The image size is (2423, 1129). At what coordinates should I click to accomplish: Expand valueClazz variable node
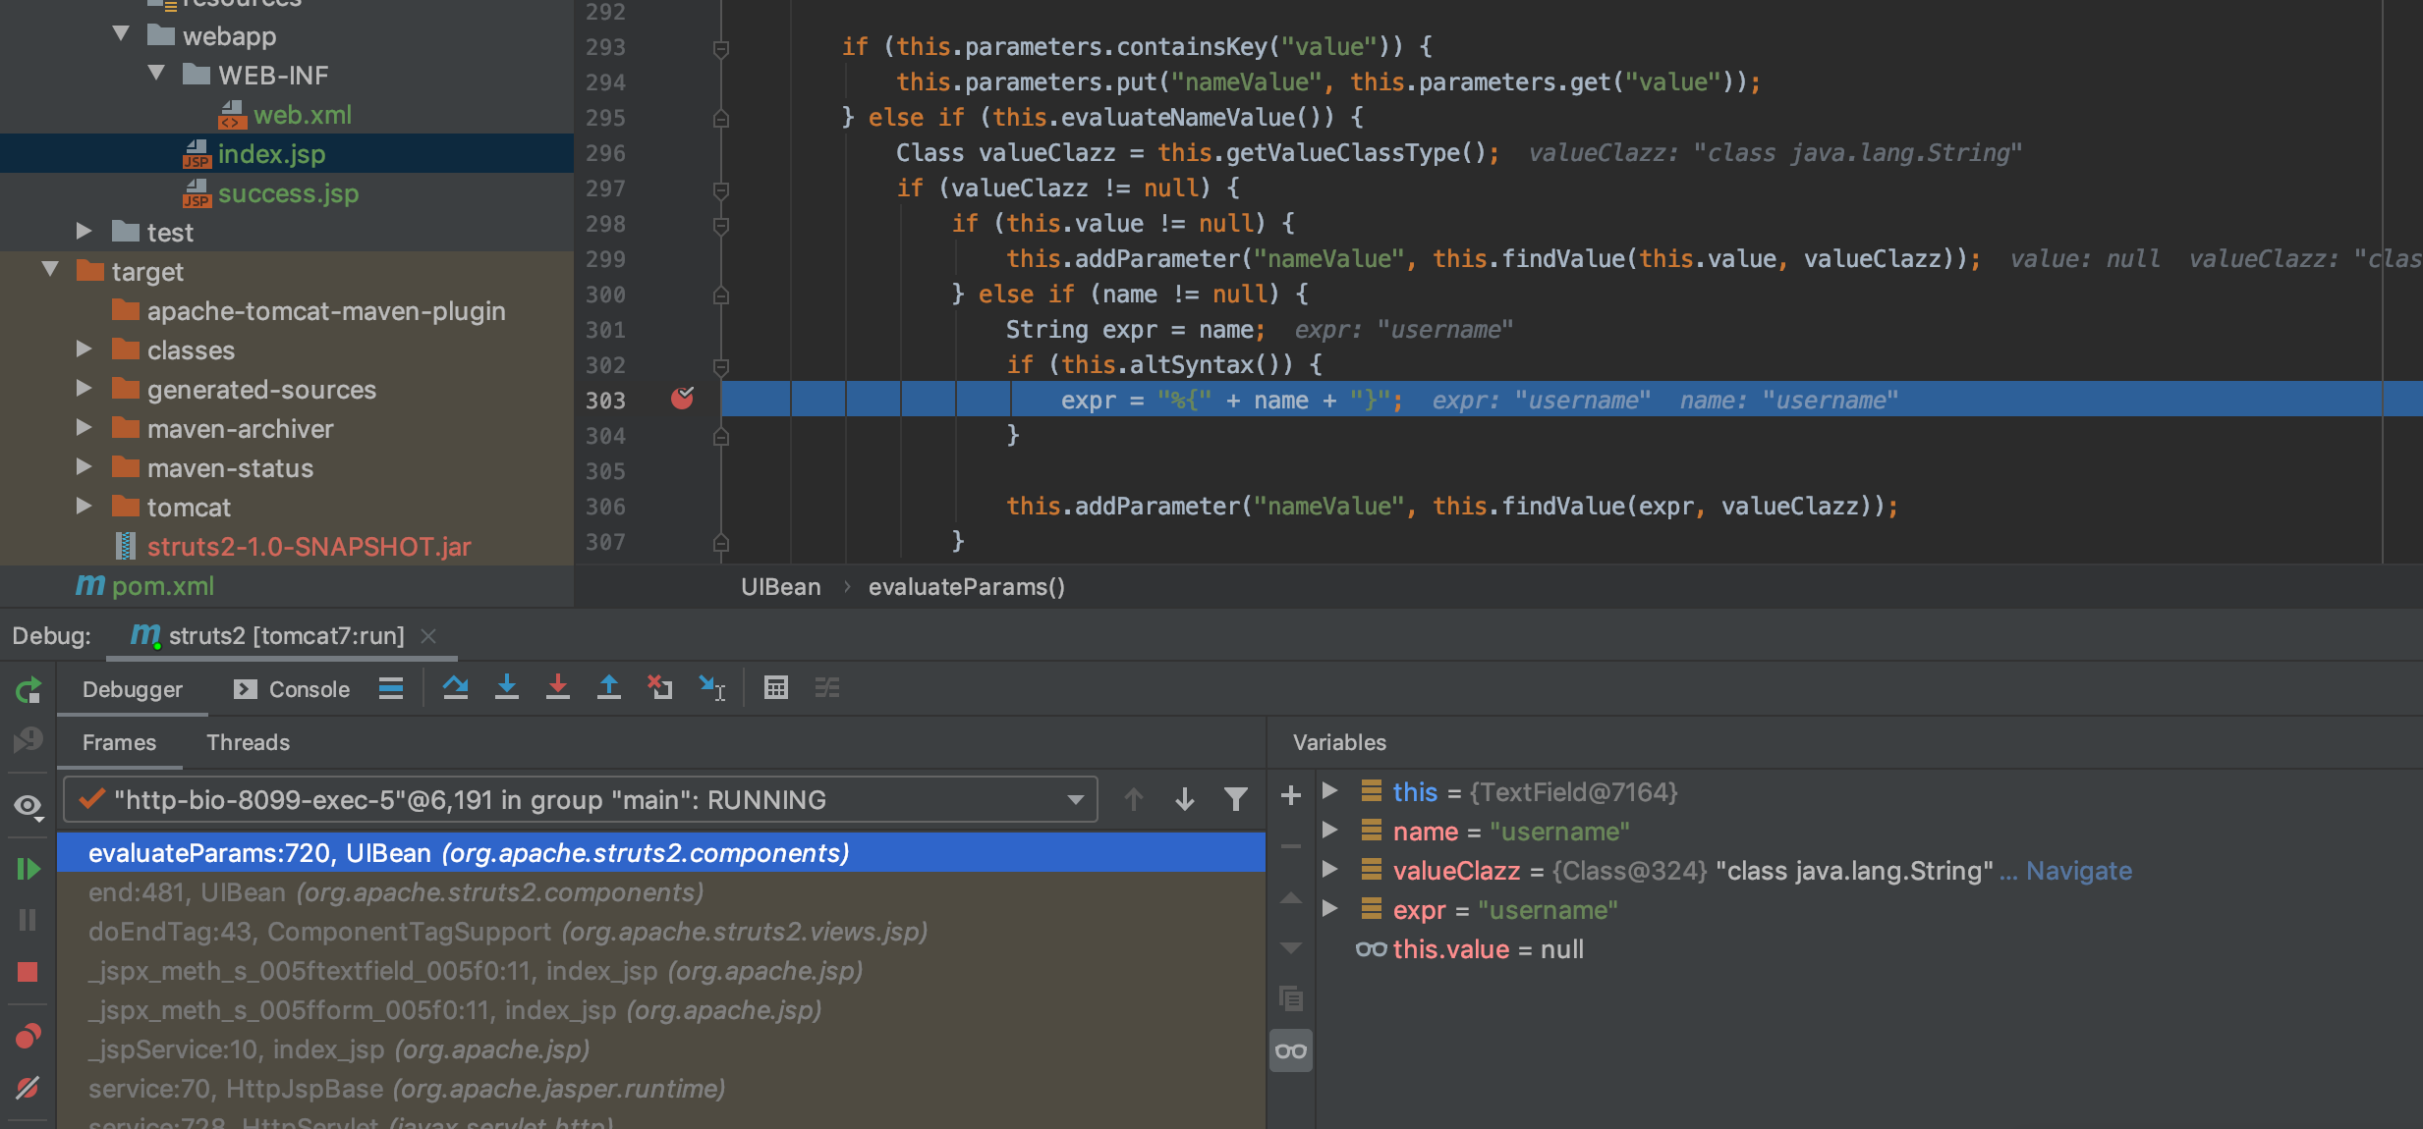pyautogui.click(x=1330, y=870)
